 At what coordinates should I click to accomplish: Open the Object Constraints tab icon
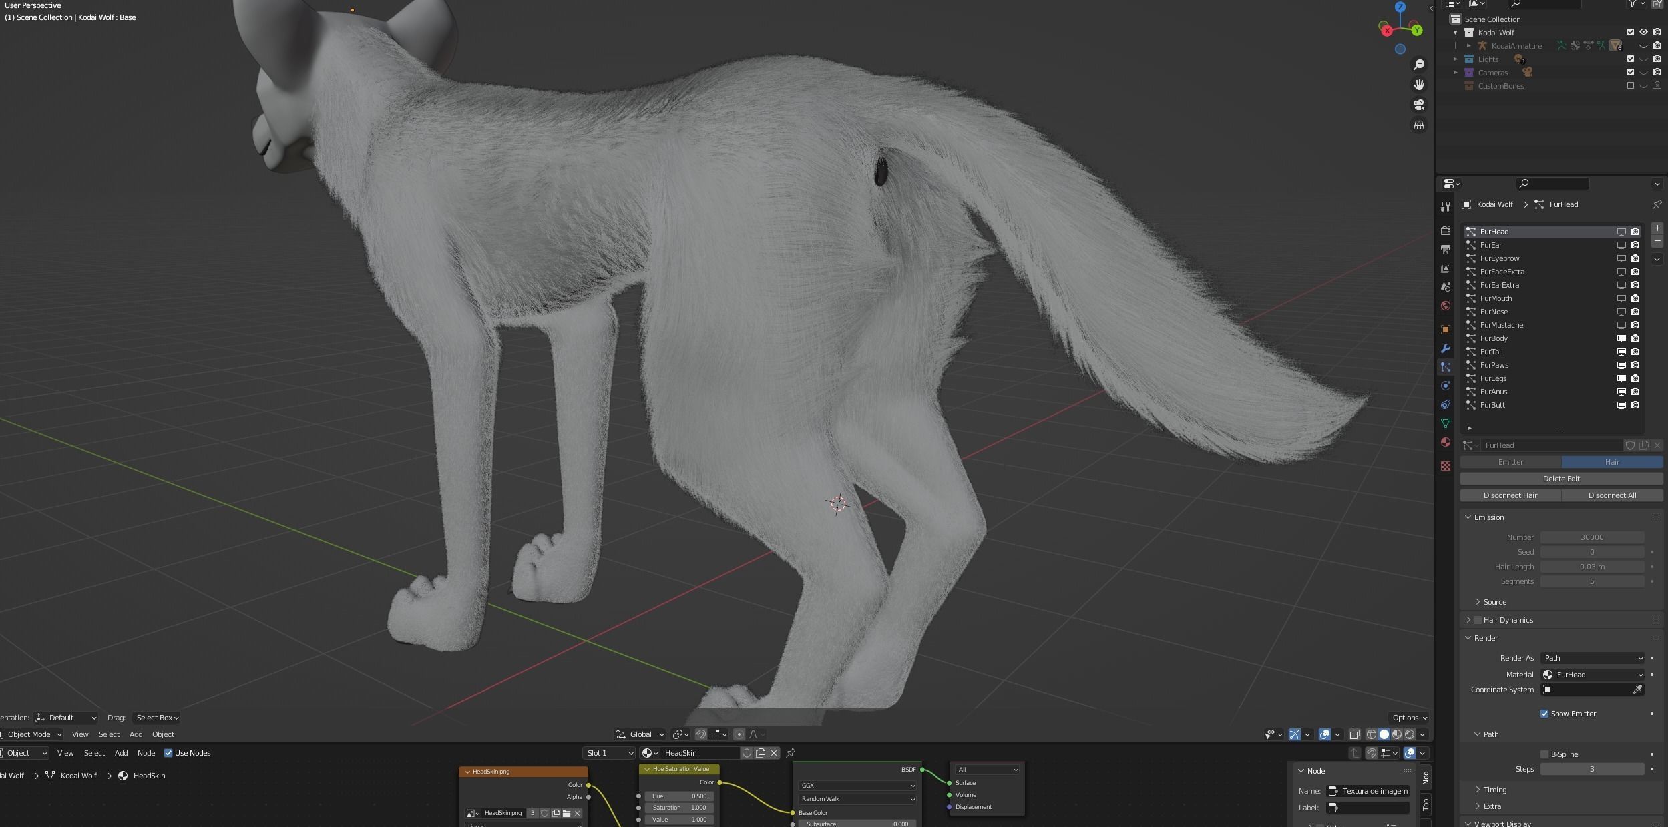click(x=1446, y=404)
